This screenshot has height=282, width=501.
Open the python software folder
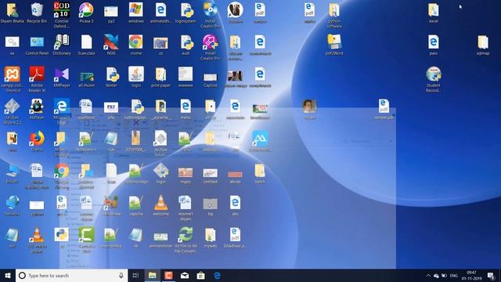coord(334,16)
